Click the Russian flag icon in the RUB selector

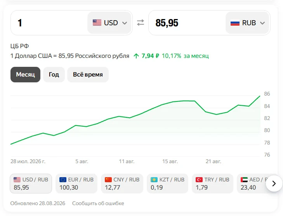pos(235,23)
